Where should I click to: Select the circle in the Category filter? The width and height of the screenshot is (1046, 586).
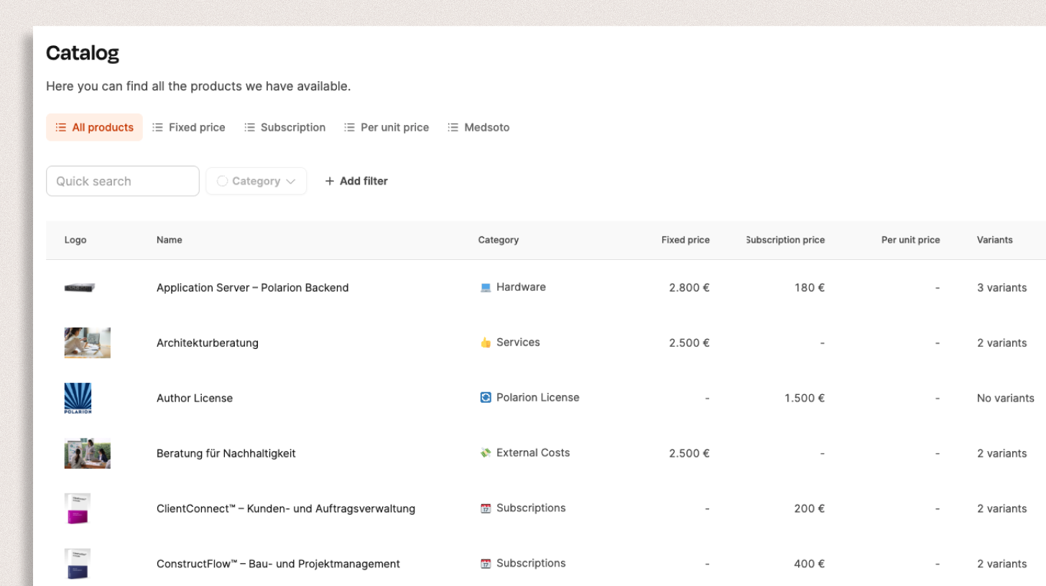[x=222, y=181]
